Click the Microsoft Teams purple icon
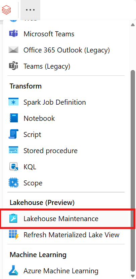This screenshot has width=136, height=279. coord(13,34)
